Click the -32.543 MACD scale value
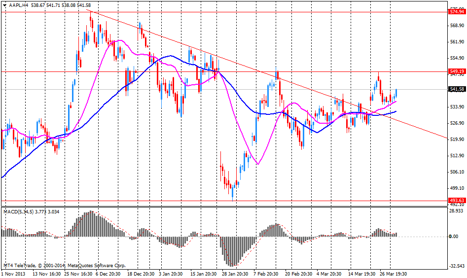467x278 pixels. [457, 266]
